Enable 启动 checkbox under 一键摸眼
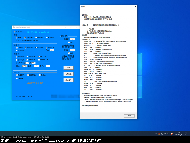This screenshot has width=190, height=143. click(x=69, y=42)
